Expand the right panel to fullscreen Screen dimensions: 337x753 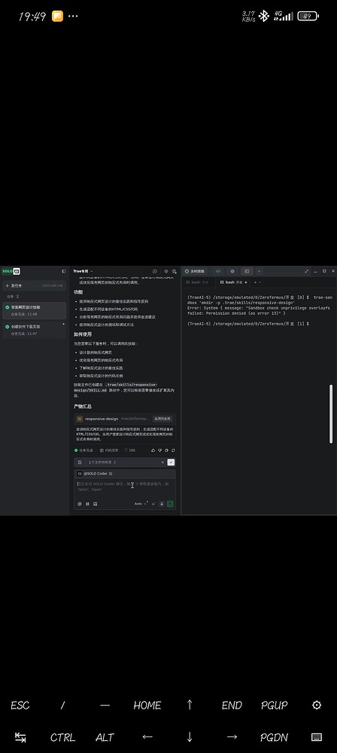(306, 271)
